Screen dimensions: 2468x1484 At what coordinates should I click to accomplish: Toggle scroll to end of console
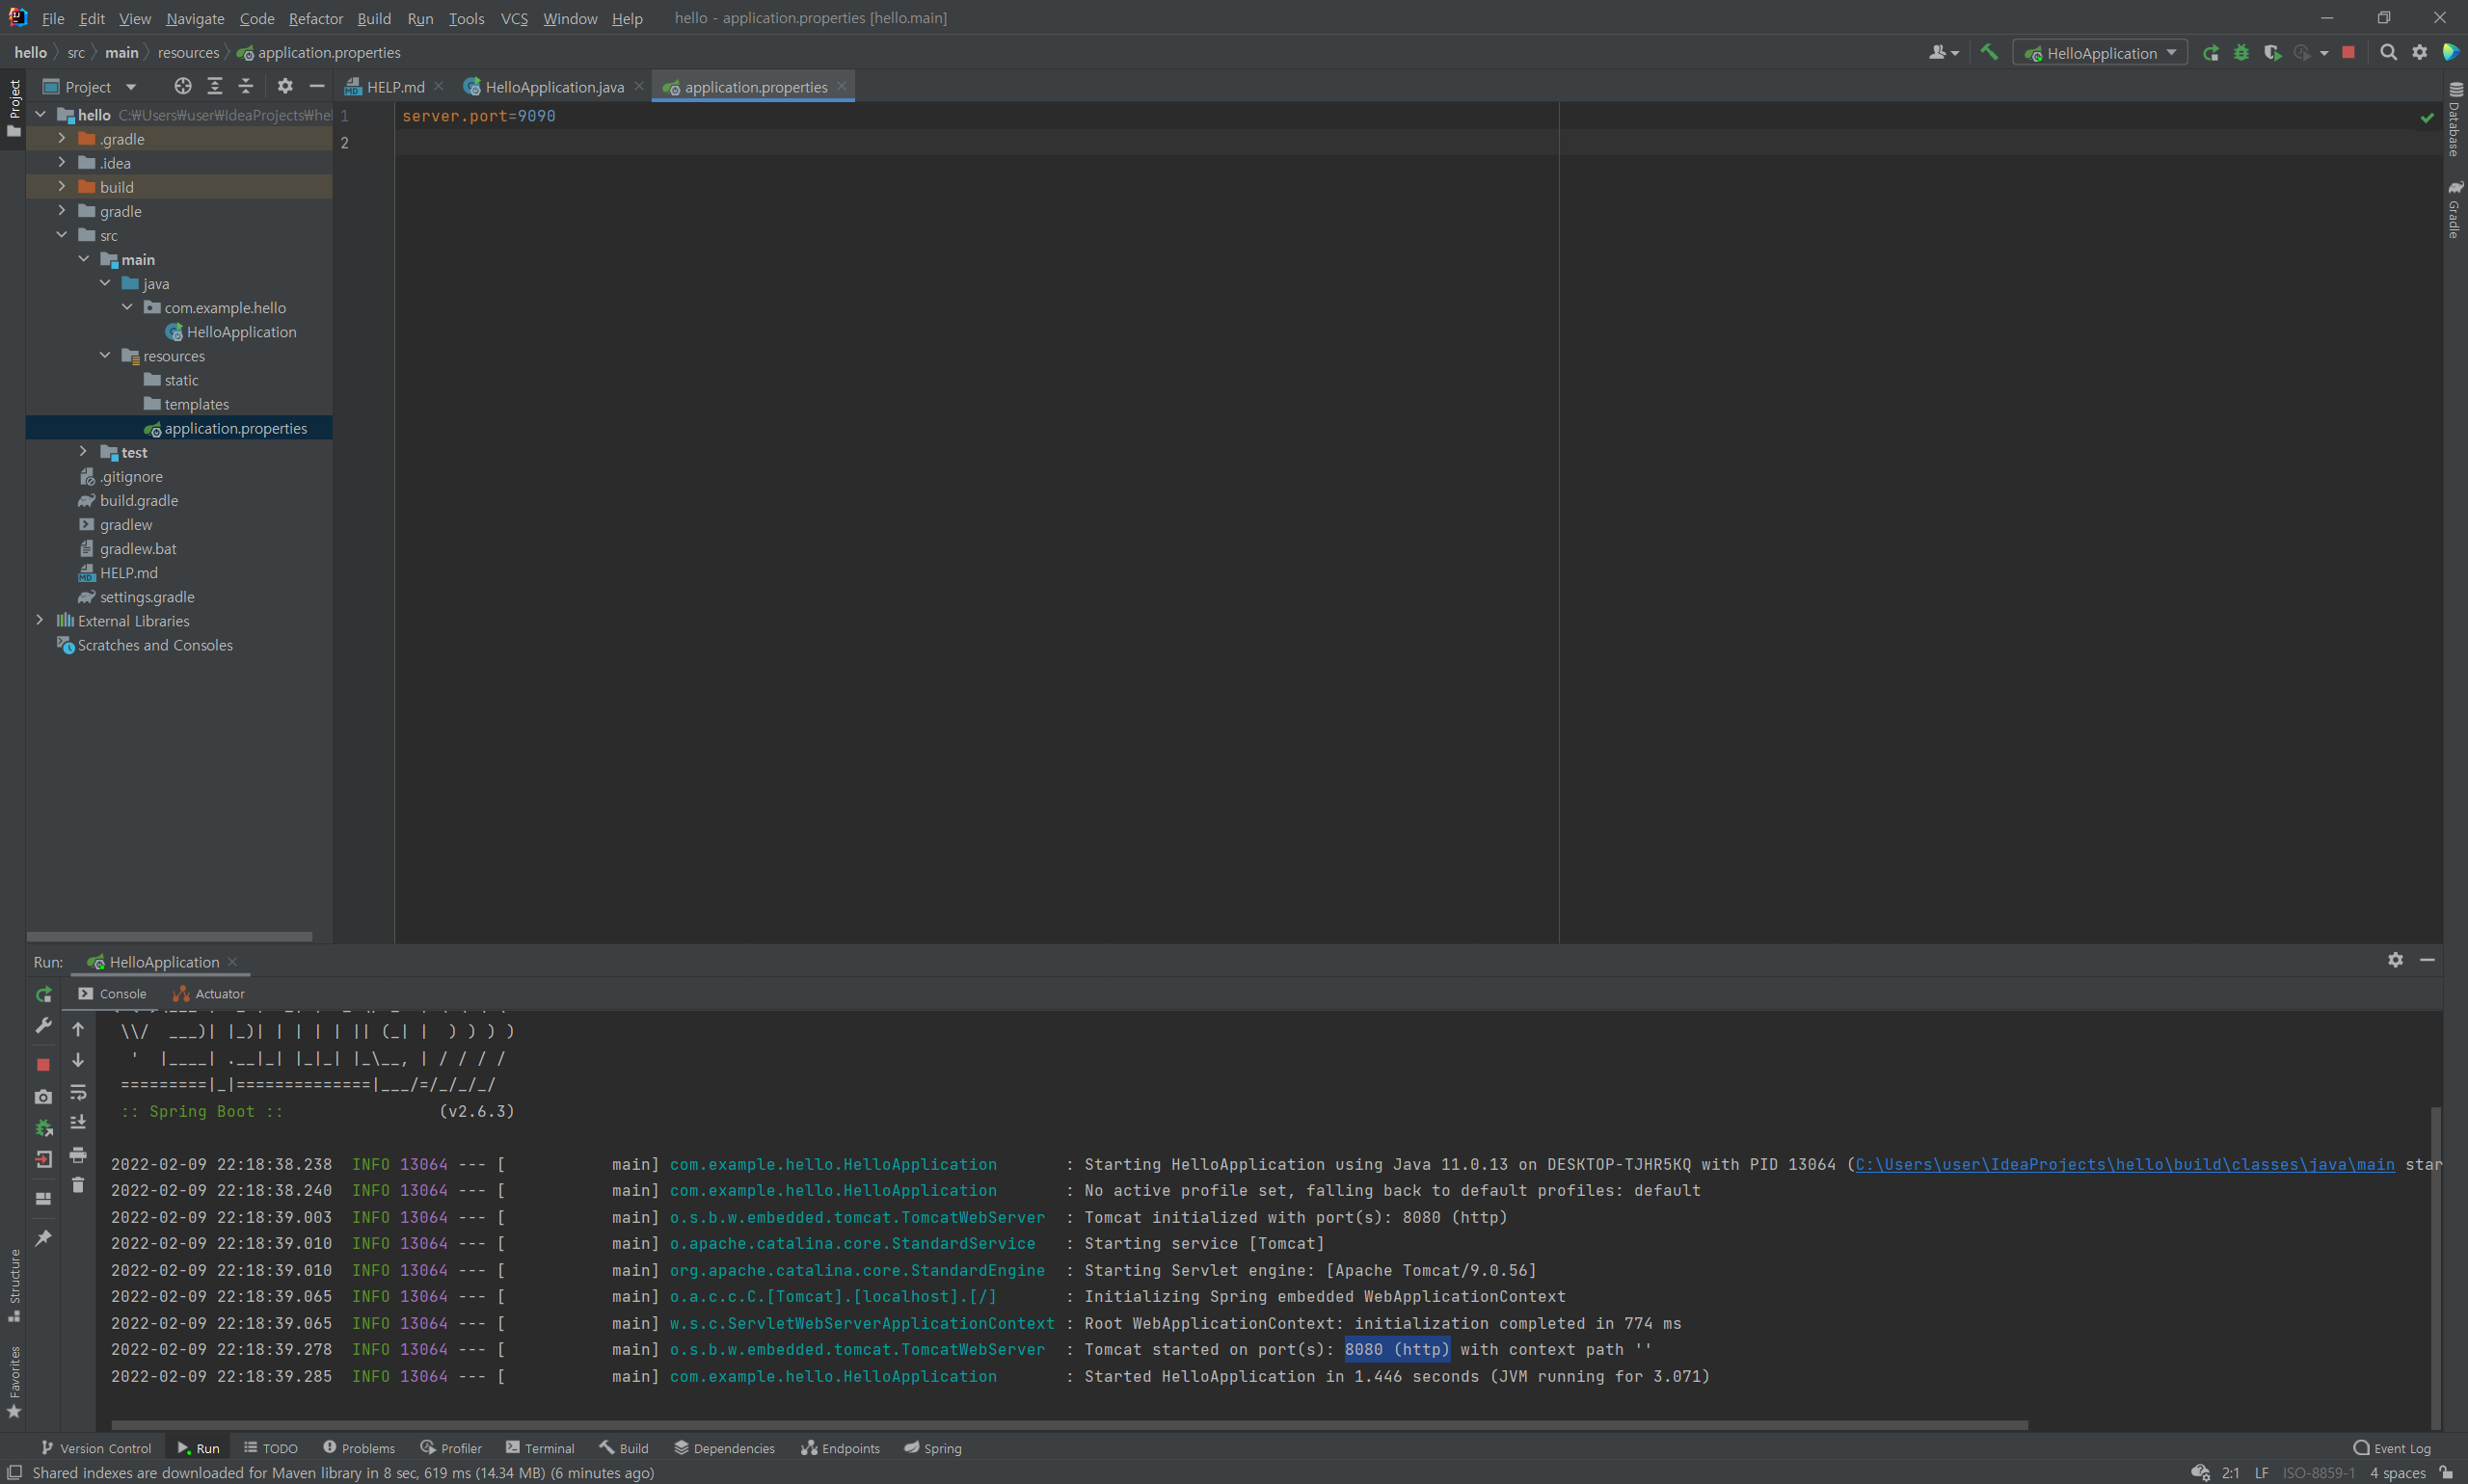click(78, 1123)
